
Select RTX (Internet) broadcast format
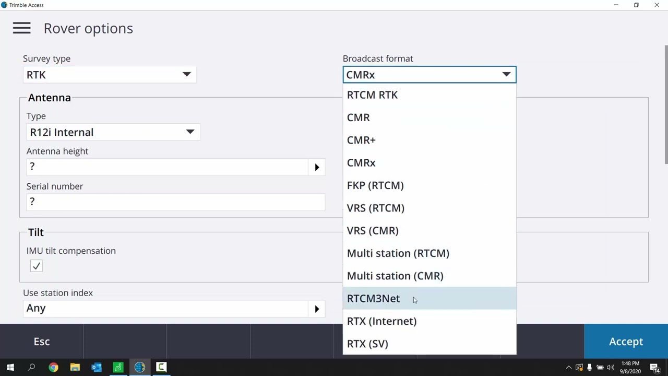pyautogui.click(x=430, y=321)
